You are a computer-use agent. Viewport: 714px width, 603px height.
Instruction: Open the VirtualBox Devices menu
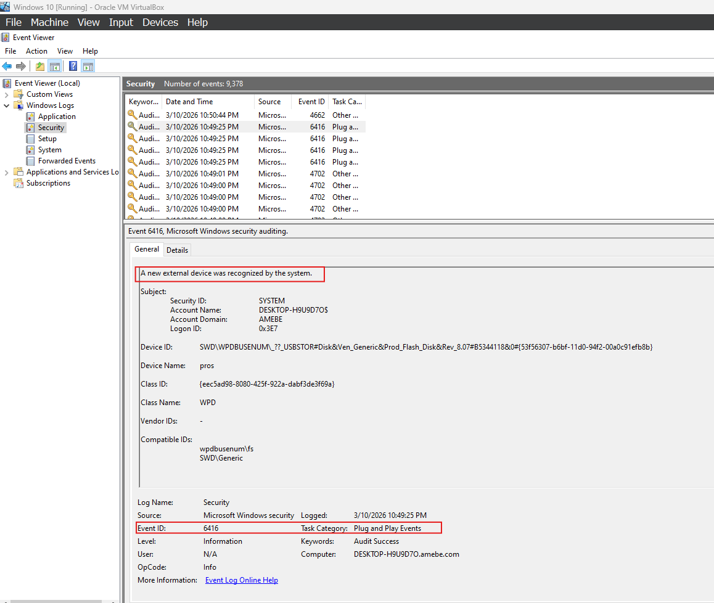click(x=160, y=22)
